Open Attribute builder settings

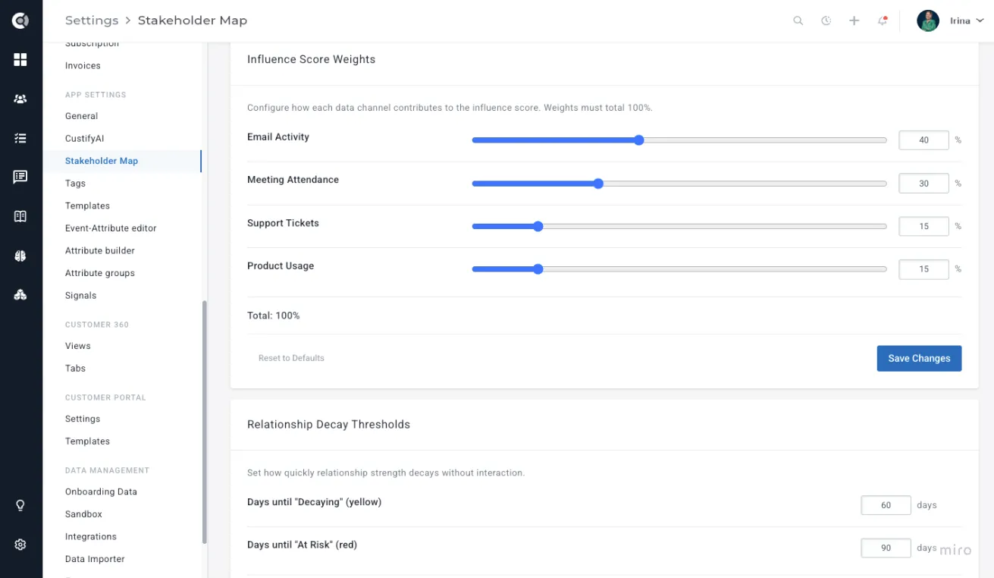[x=100, y=250]
